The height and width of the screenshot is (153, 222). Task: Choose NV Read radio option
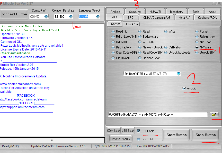(x=203, y=42)
